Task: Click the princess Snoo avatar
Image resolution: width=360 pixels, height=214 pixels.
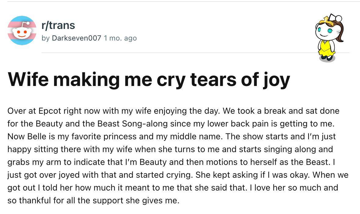Action: 329,38
